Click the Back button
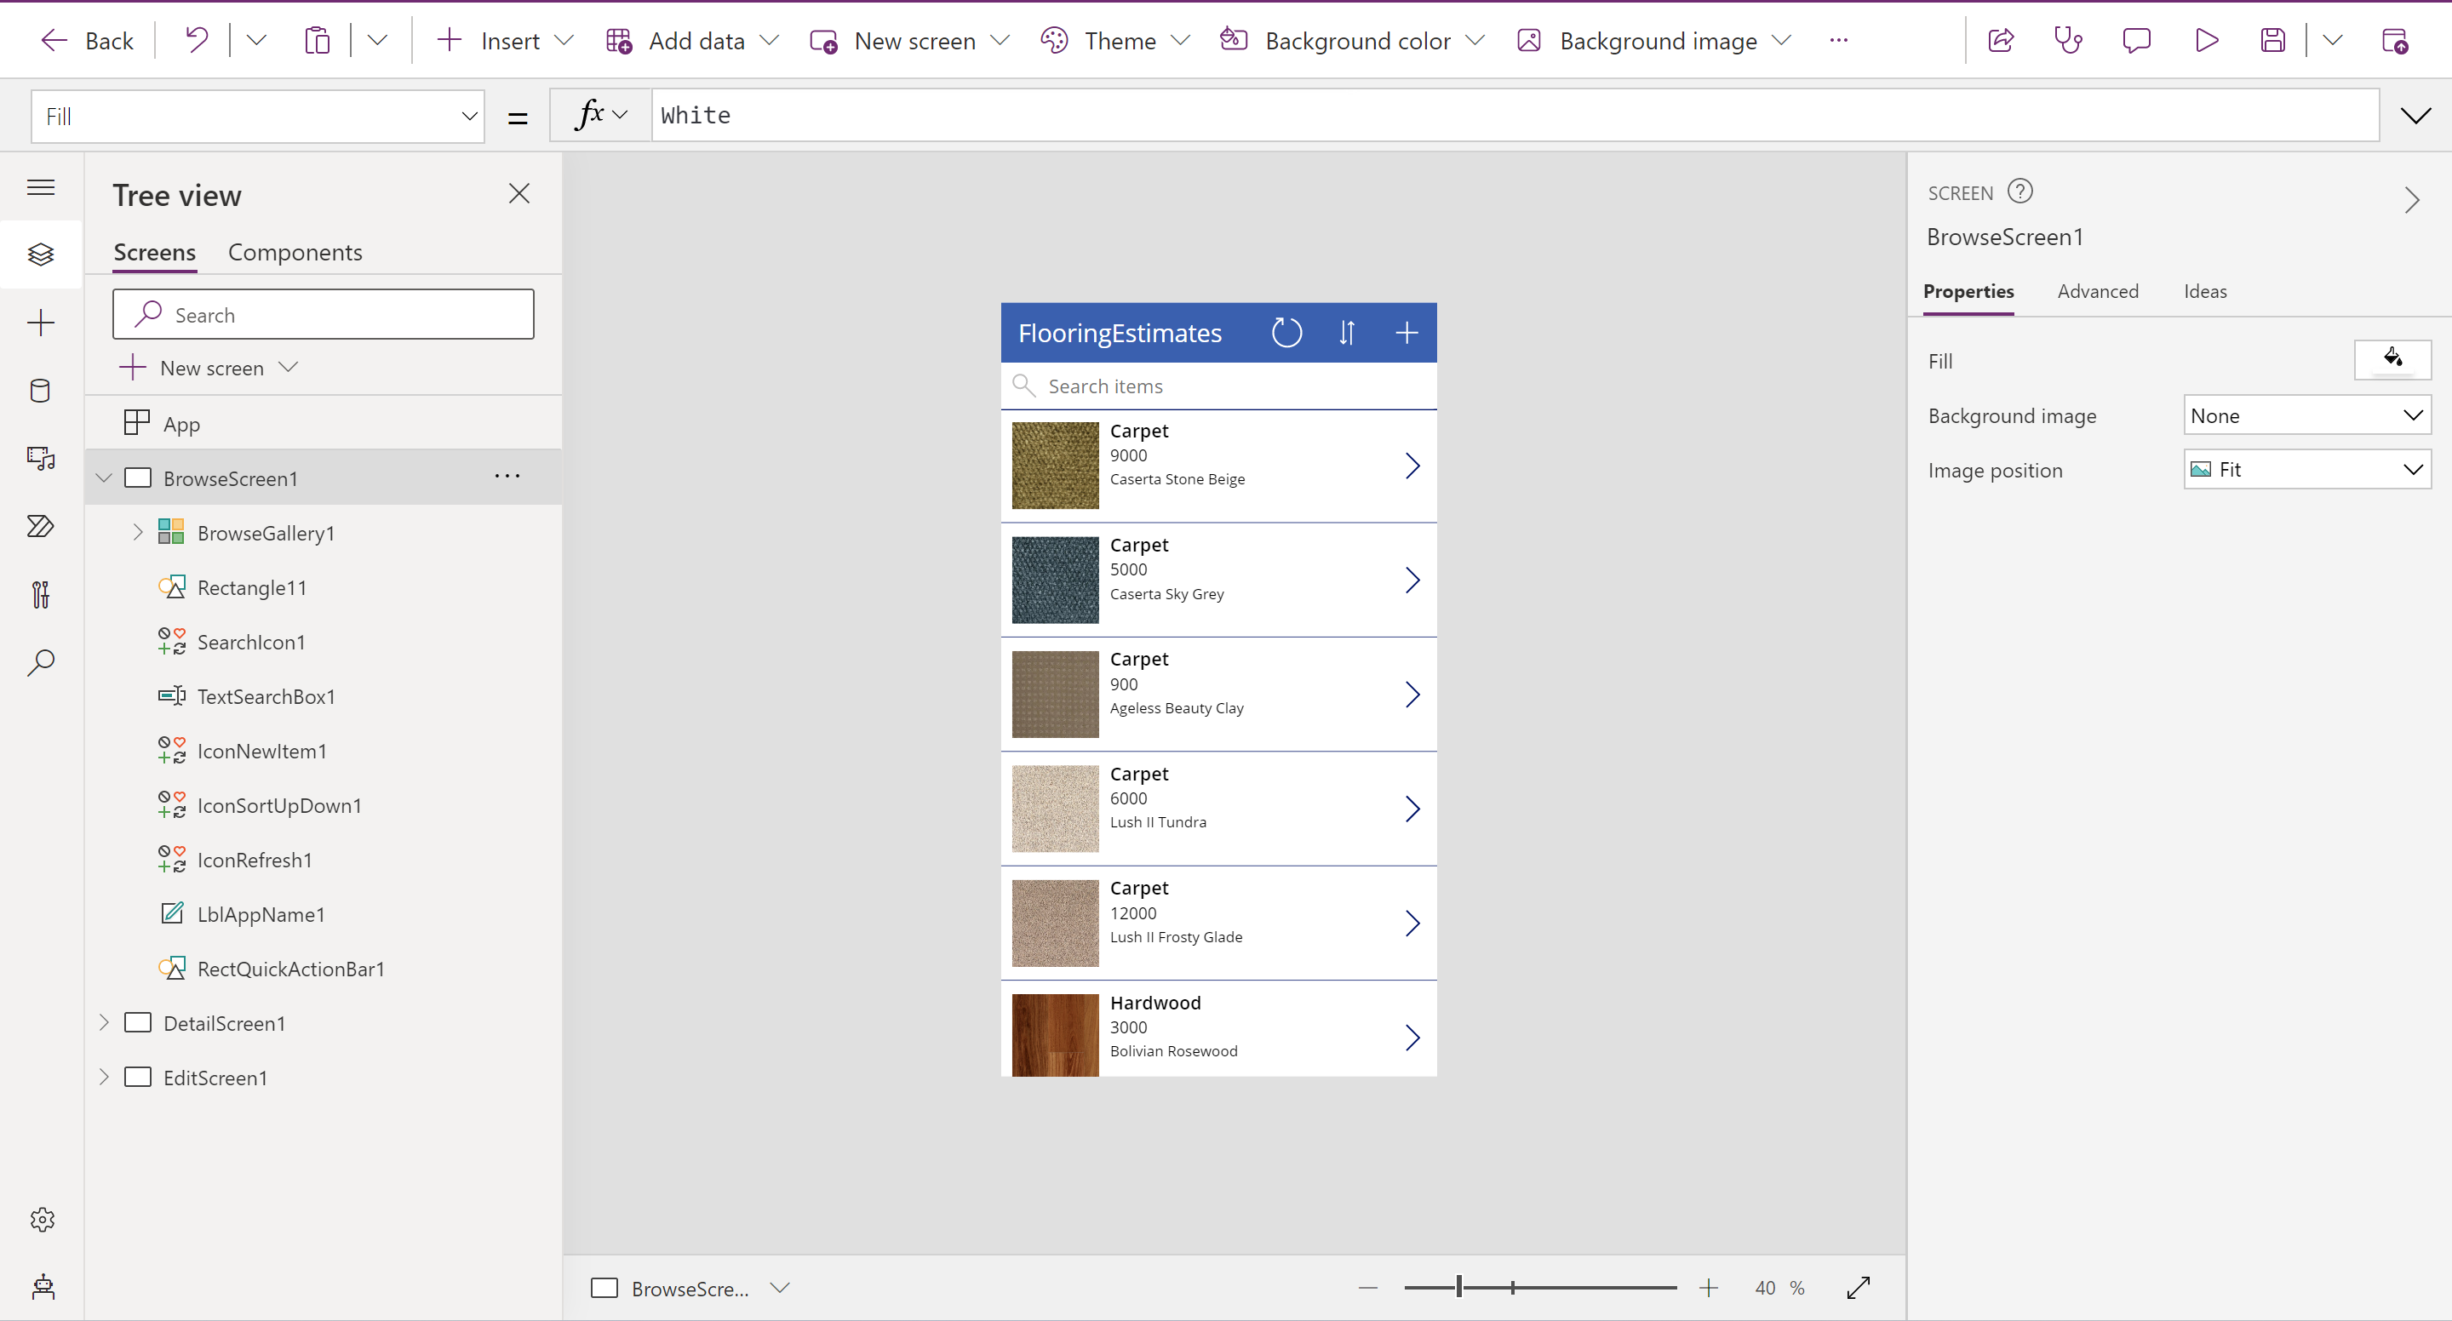 pos(86,40)
